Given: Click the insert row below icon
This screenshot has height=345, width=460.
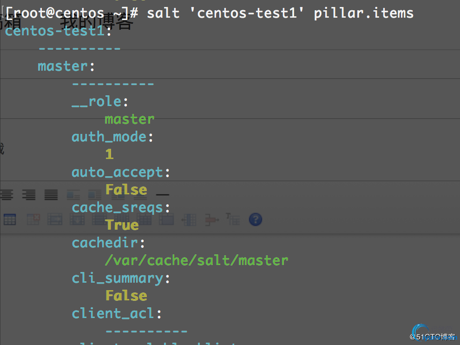Looking at the screenshot, I should pyautogui.click(x=77, y=219).
